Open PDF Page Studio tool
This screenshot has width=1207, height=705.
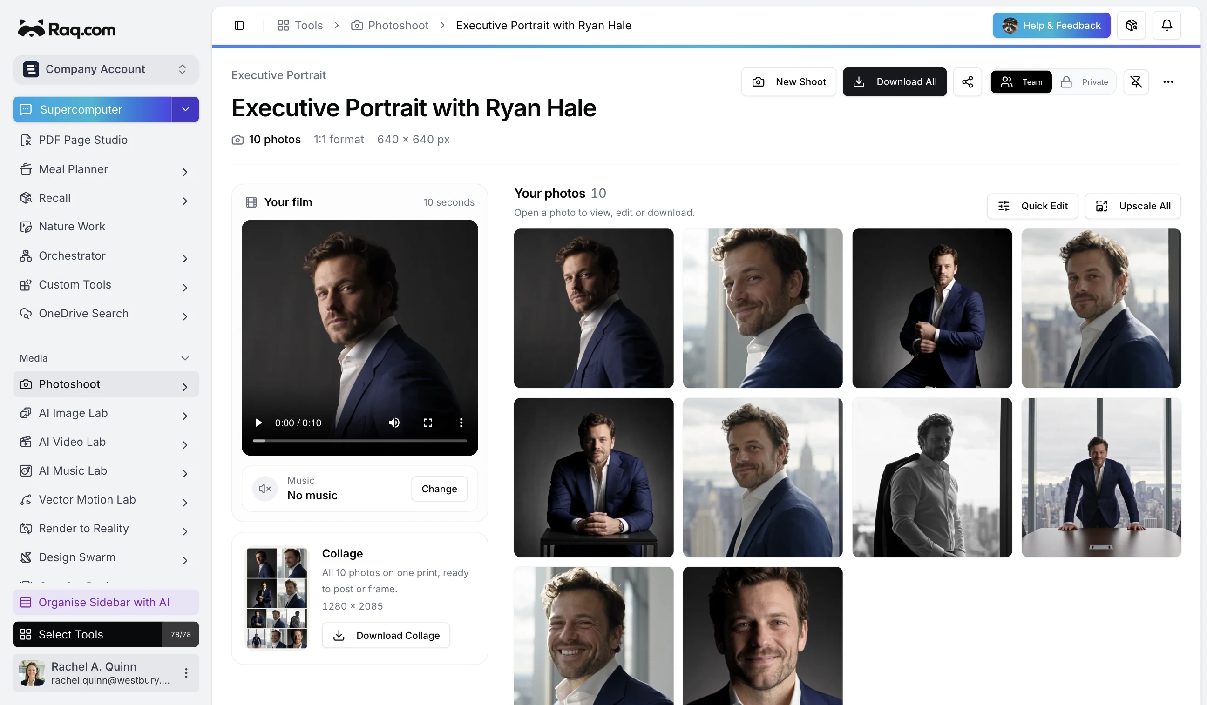click(106, 140)
